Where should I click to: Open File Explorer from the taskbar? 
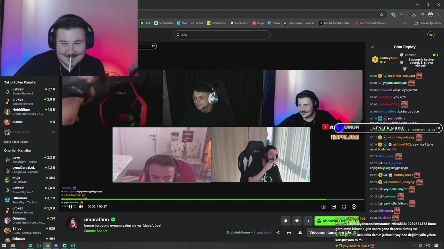tap(13, 246)
